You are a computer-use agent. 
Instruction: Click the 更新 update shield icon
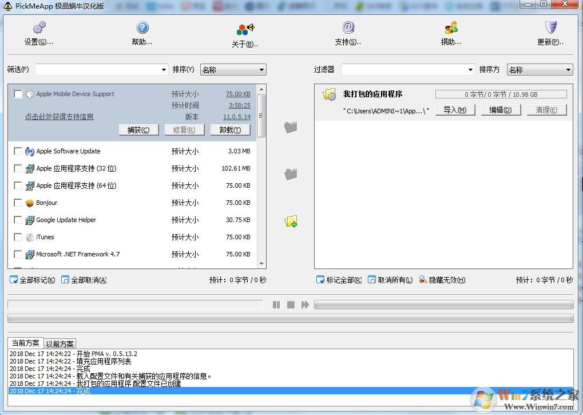click(550, 27)
